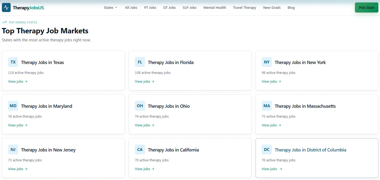View jobs link in California card
This screenshot has width=380, height=180.
pos(145,169)
